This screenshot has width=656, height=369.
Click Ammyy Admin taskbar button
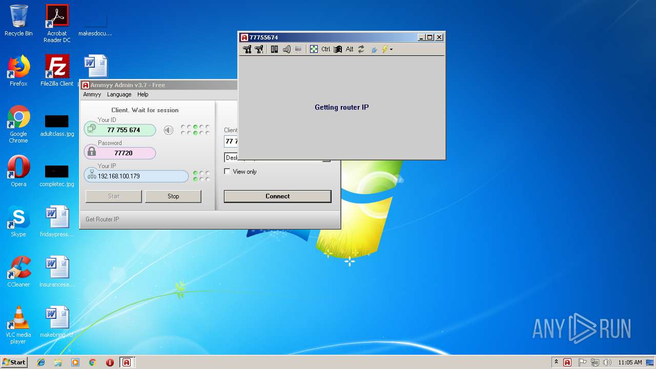coord(127,362)
